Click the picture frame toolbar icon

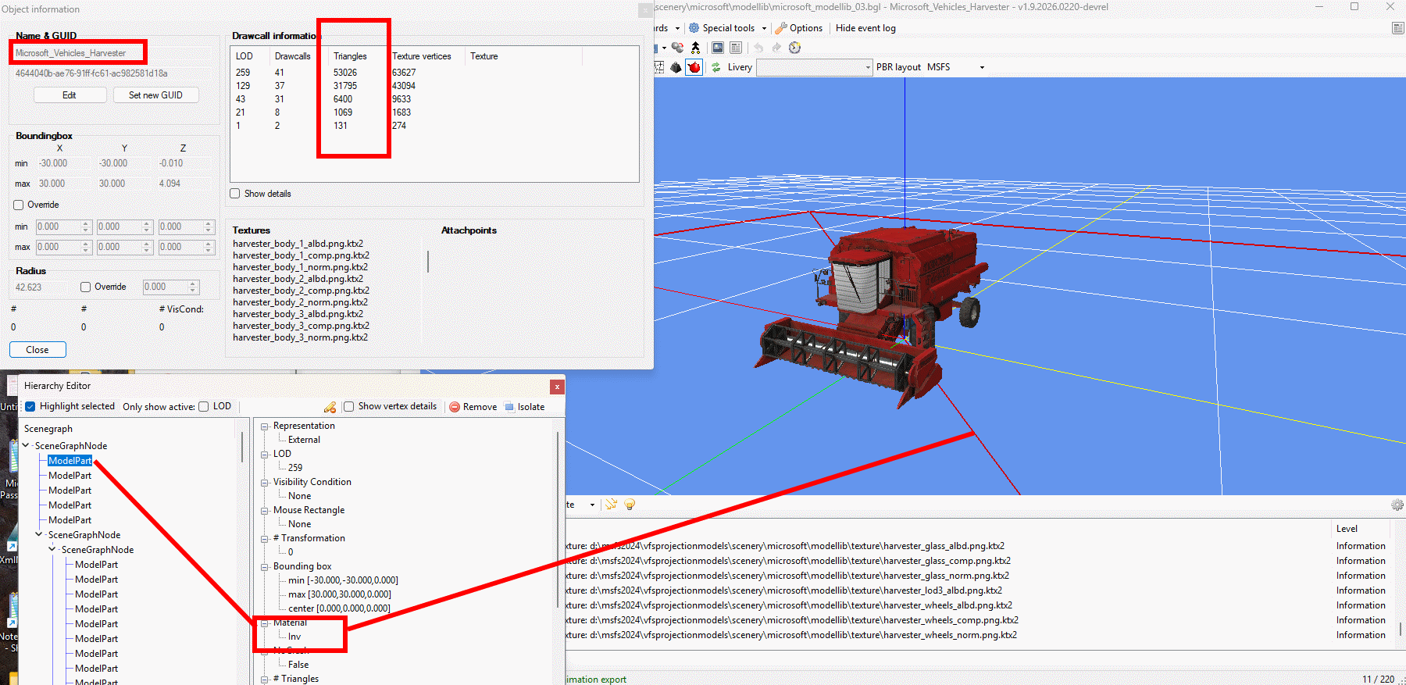(717, 48)
